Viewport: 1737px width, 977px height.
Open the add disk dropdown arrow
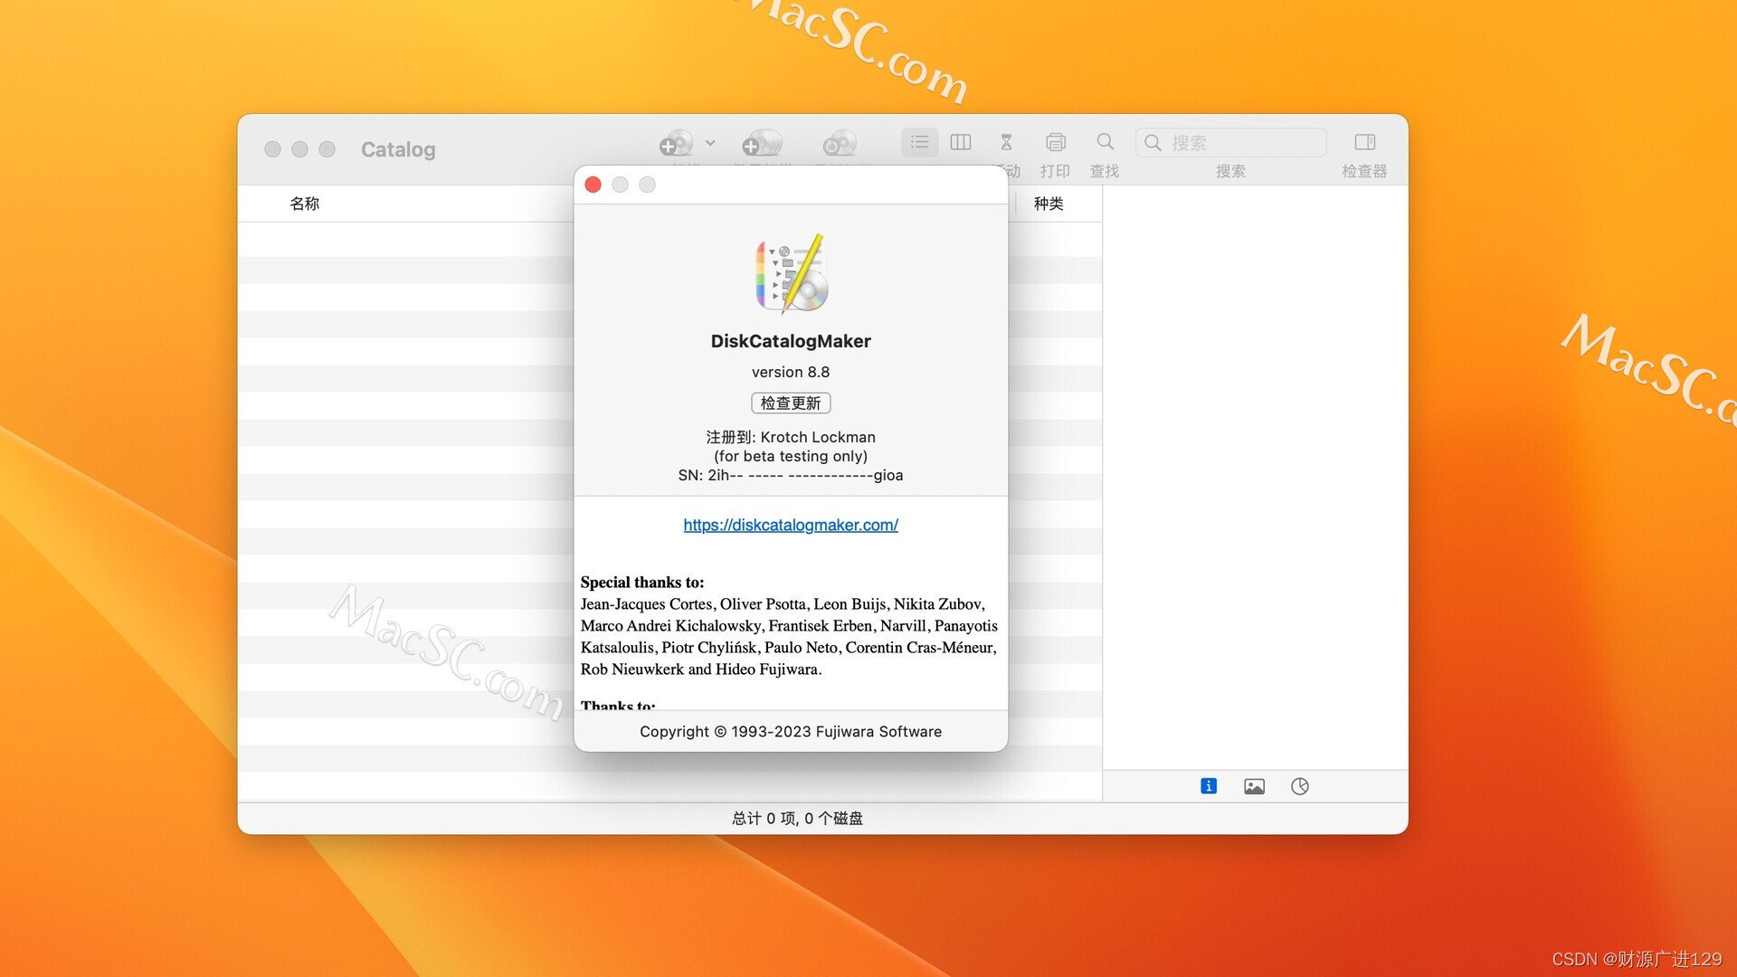710,143
